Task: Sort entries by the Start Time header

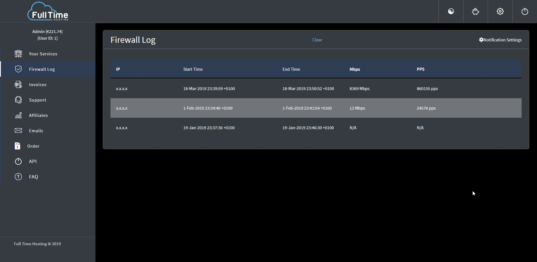Action: click(193, 69)
